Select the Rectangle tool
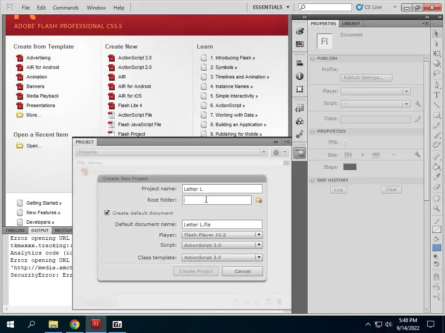445x333 pixels. click(x=436, y=115)
